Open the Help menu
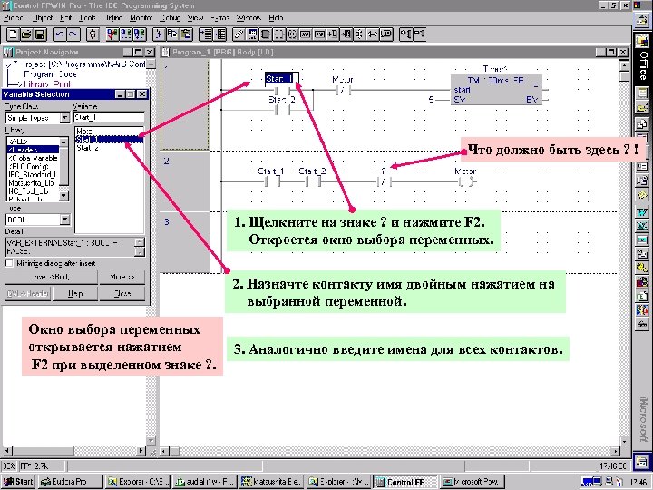 pos(276,18)
